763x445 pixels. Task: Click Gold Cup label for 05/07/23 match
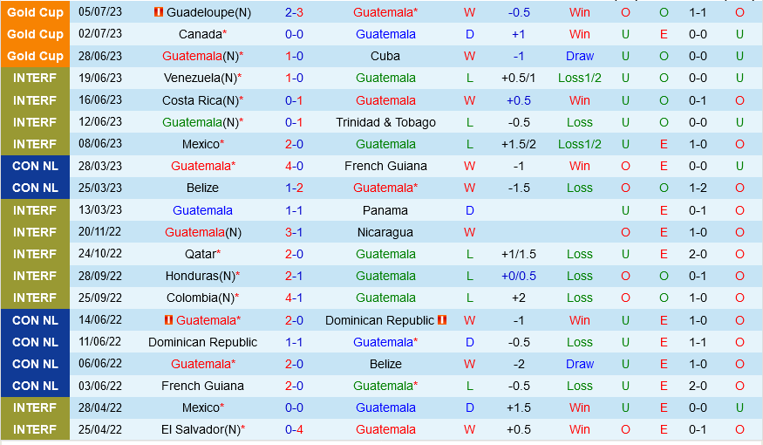35,12
